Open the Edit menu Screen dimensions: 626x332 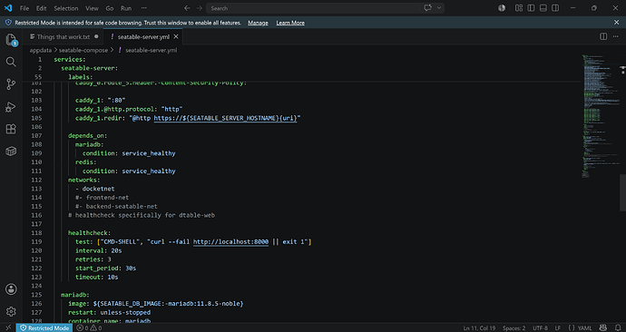(41, 8)
